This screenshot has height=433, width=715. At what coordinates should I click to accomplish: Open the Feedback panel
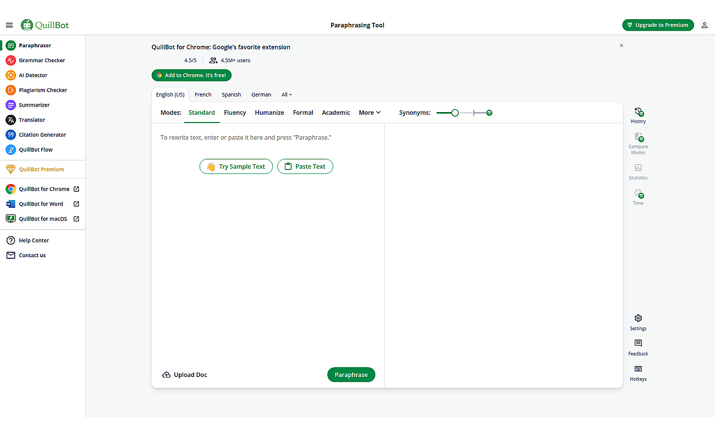pyautogui.click(x=638, y=348)
